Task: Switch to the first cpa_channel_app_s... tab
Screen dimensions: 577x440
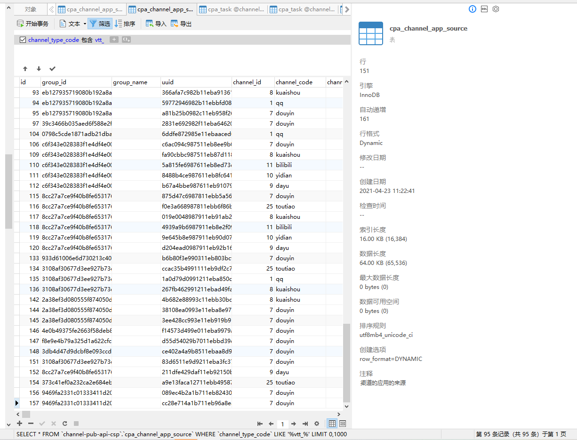Action: (91, 9)
